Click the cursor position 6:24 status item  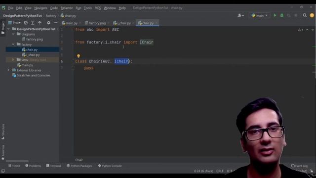pos(203,171)
